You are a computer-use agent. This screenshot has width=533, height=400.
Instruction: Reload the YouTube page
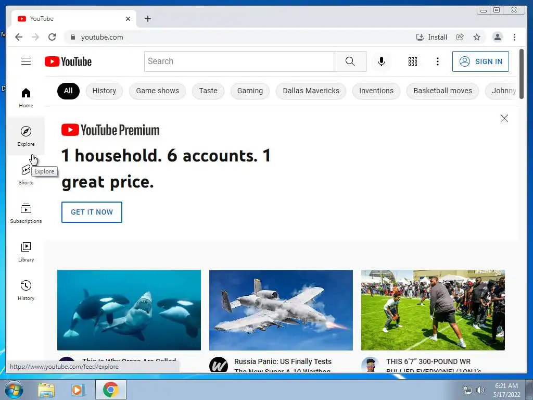[x=52, y=37]
